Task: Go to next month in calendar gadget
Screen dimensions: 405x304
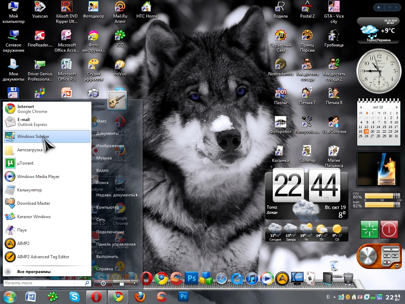Action: click(397, 107)
